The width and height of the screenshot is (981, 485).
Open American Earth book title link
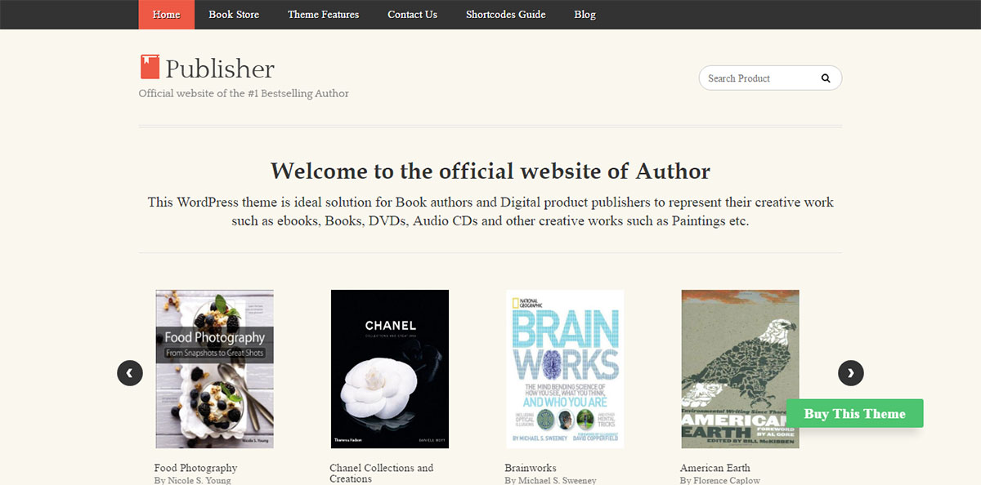click(x=715, y=468)
